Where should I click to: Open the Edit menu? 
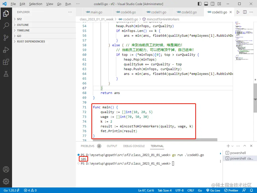point(22,4)
